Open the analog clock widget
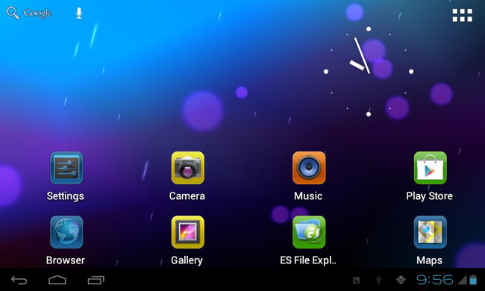Viewport: 485px width, 291px height. [369, 72]
